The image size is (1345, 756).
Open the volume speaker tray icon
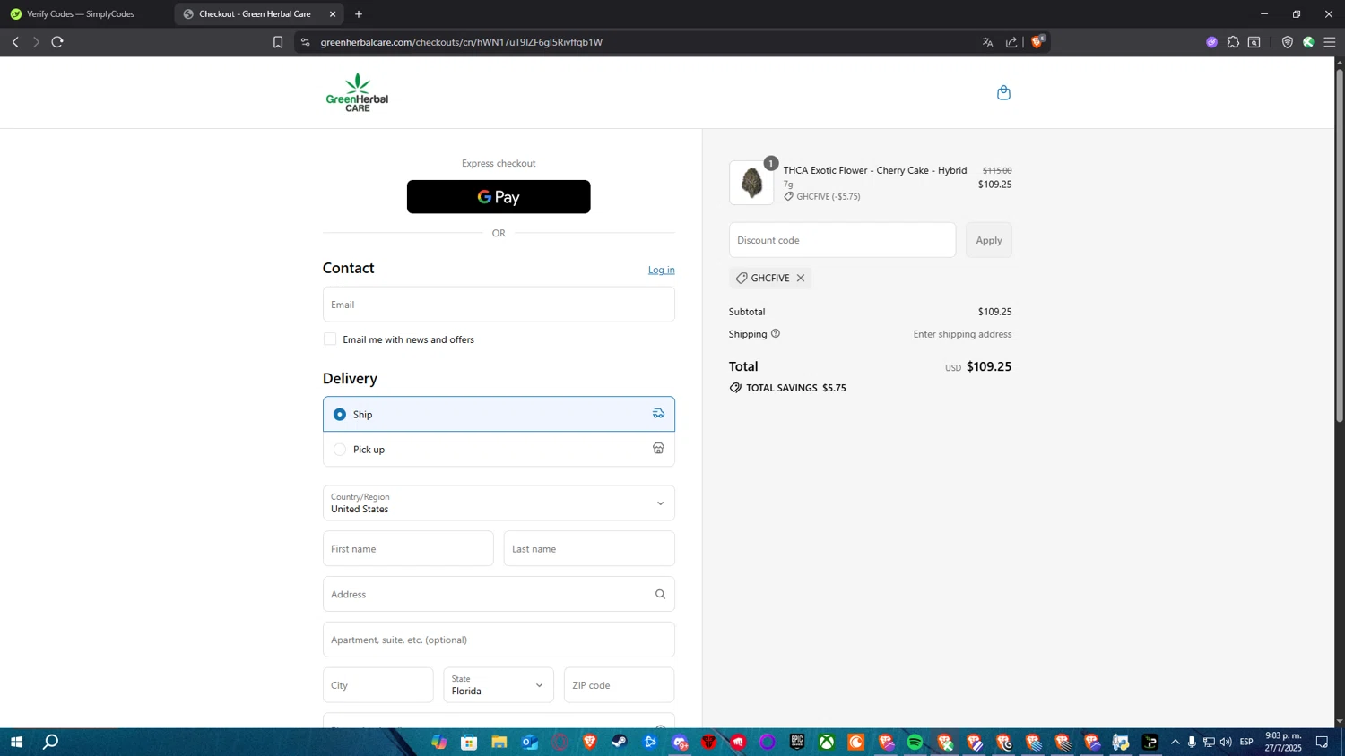1226,742
